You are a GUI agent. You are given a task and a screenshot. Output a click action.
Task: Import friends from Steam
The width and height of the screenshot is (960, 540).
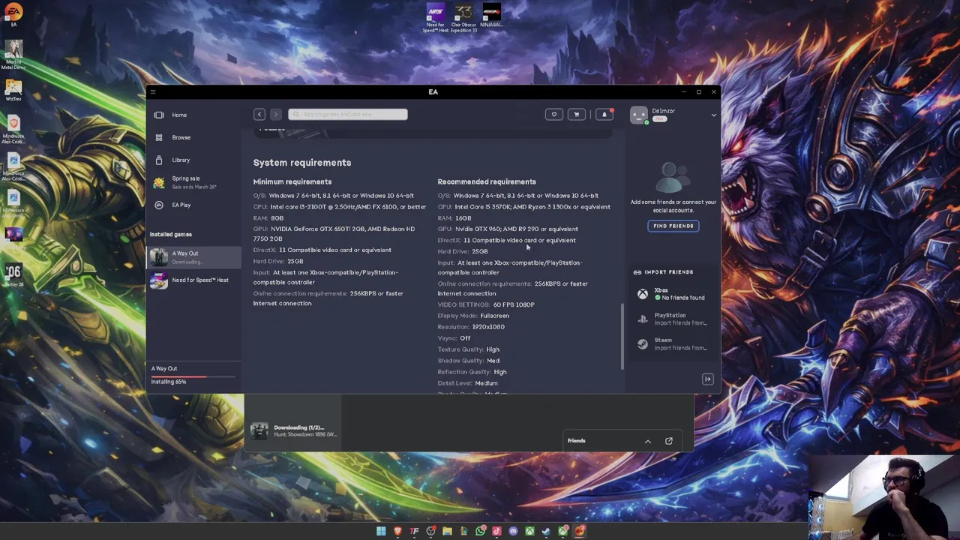coord(673,344)
